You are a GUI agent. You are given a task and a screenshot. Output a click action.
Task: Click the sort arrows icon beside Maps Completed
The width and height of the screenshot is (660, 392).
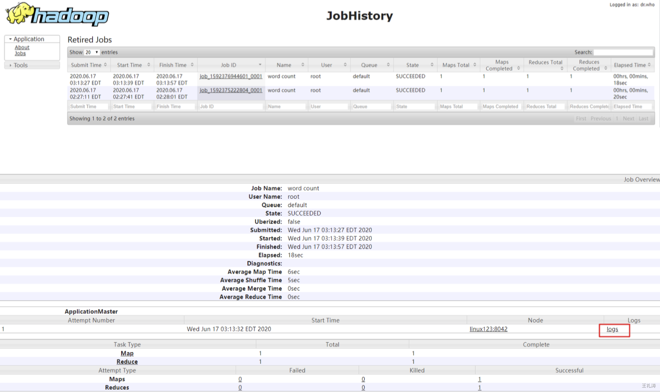pyautogui.click(x=518, y=68)
